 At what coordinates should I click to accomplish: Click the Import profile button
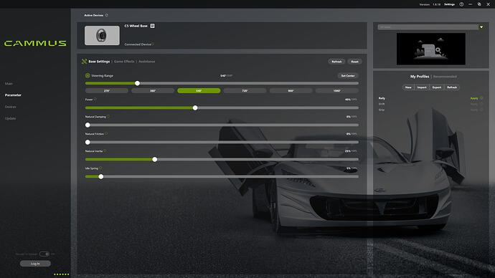coord(422,87)
